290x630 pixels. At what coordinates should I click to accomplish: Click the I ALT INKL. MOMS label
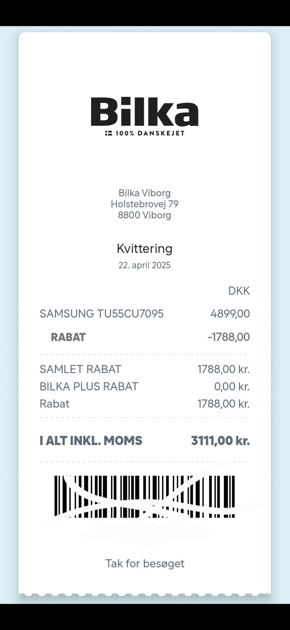click(x=91, y=441)
